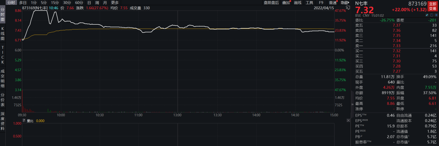
Task: Open the K线图 sidebar tab
Action: pos(2,34)
